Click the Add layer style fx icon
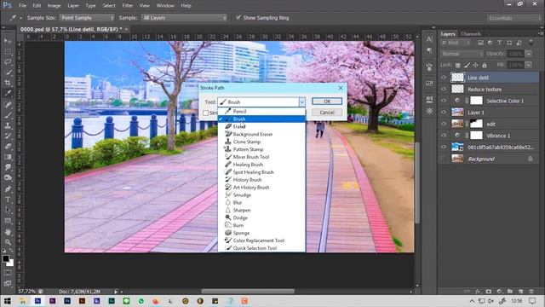The height and width of the screenshot is (307, 545). 478,291
